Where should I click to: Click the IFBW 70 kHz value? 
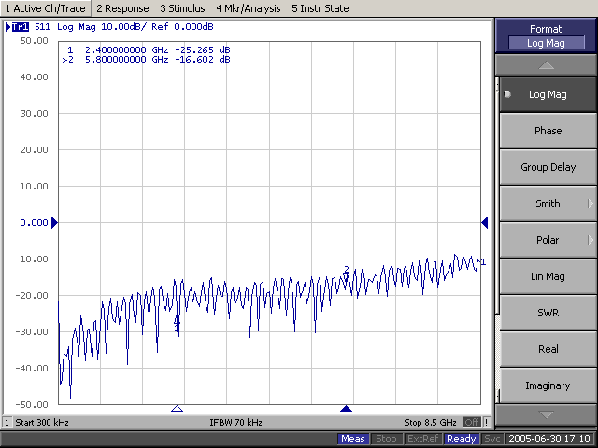pos(235,423)
